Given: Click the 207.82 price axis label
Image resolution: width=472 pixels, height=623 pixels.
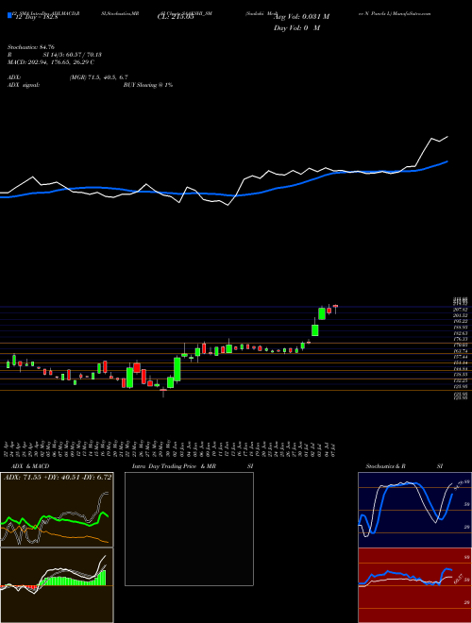Looking at the screenshot, I should [462, 309].
